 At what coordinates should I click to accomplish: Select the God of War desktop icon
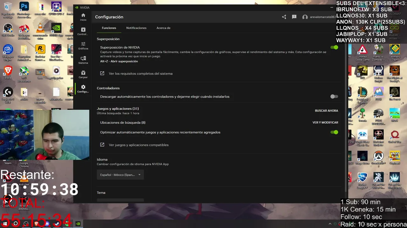point(395,136)
